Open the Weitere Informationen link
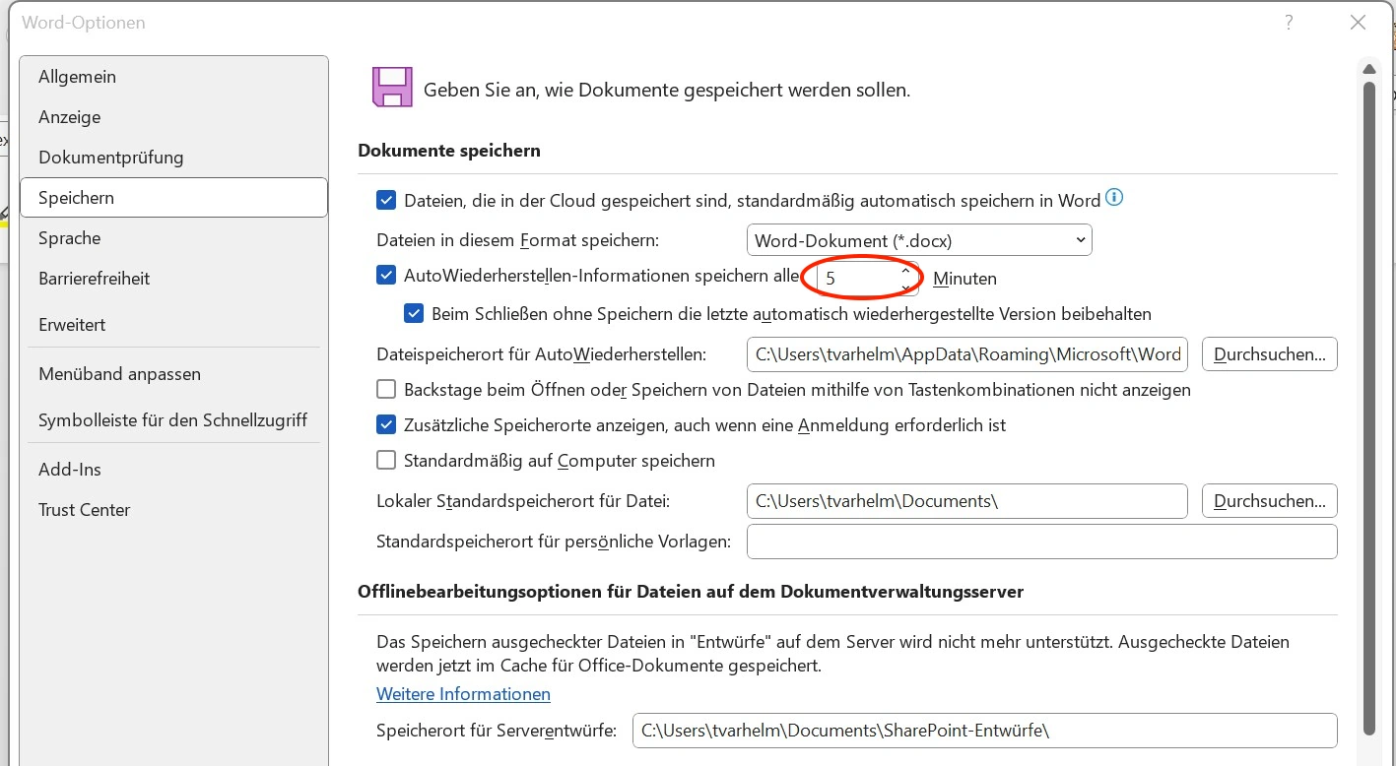 (463, 694)
